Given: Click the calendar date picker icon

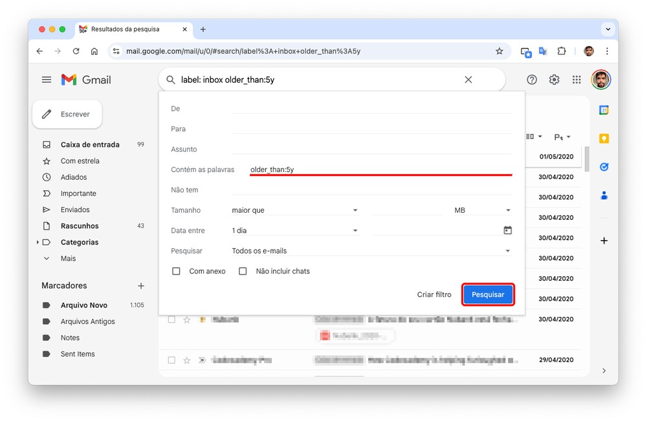Looking at the screenshot, I should pos(507,230).
